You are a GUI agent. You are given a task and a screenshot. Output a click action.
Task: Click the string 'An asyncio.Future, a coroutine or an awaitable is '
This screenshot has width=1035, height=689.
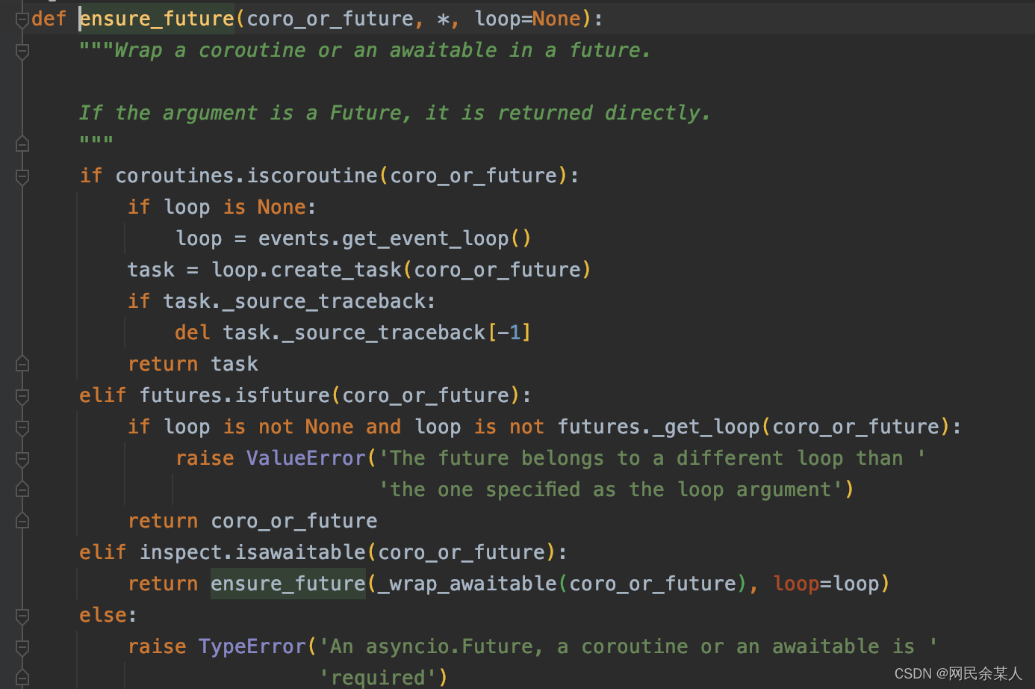(629, 646)
